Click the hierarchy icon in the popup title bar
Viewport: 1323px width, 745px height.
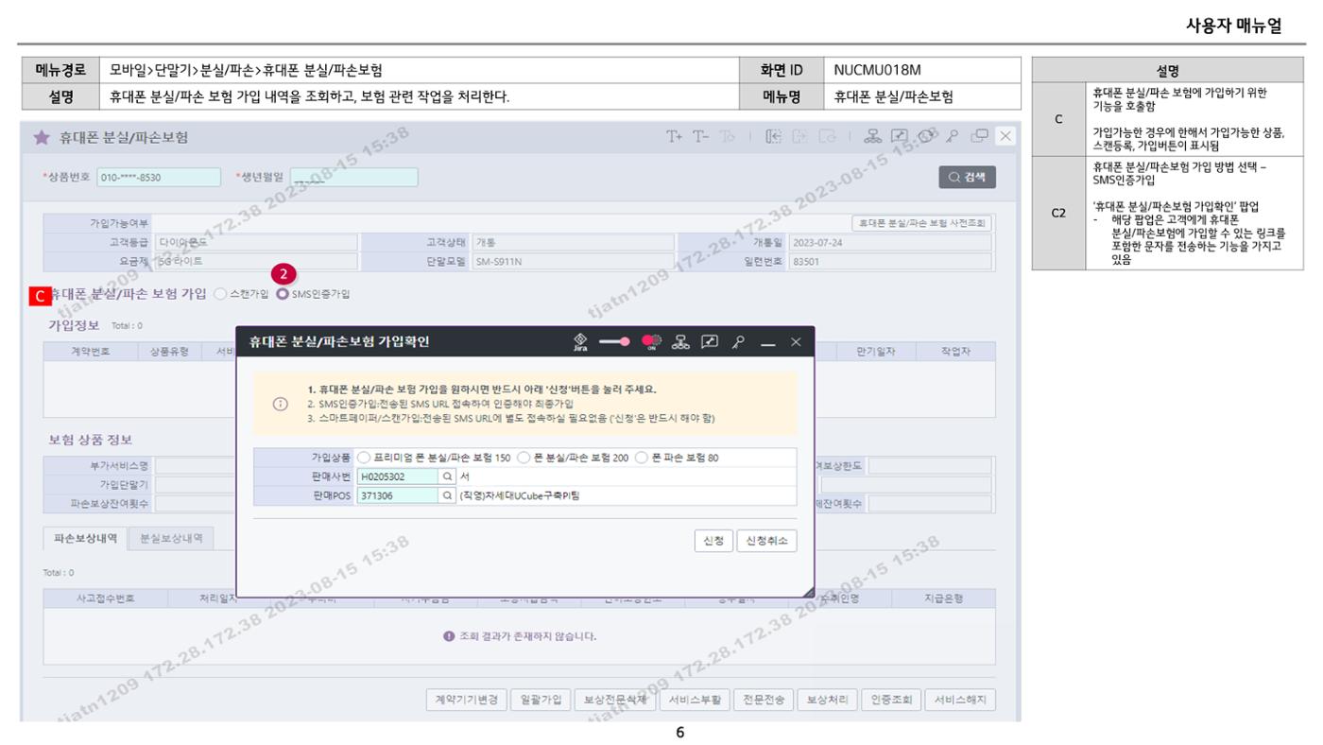[x=680, y=342]
